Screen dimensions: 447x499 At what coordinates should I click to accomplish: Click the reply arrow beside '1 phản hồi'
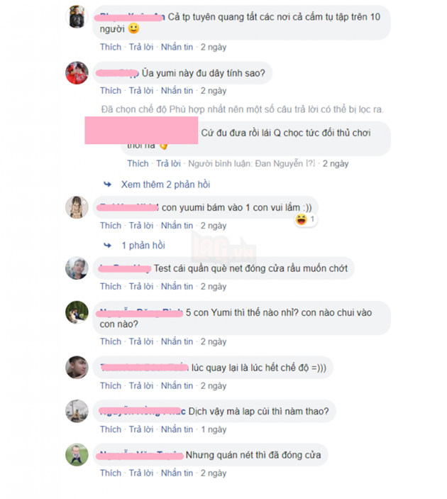pyautogui.click(x=108, y=246)
